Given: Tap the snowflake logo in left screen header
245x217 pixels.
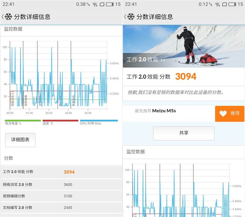Looking at the screenshot, I should [8, 17].
